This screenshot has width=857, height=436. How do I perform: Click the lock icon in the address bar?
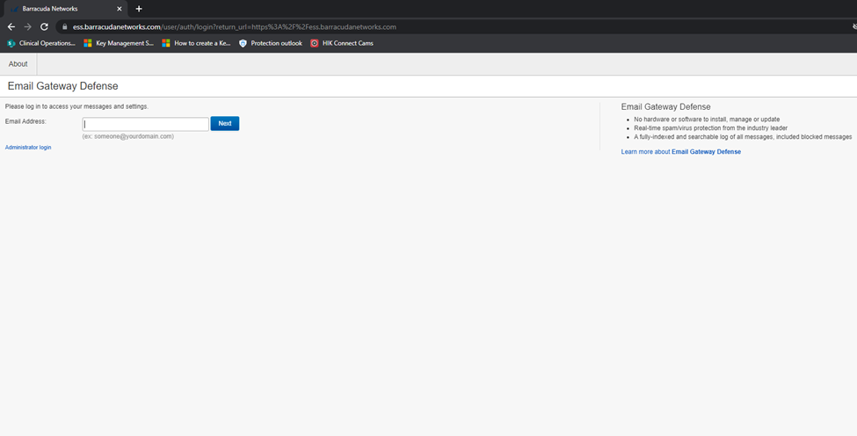tap(64, 26)
